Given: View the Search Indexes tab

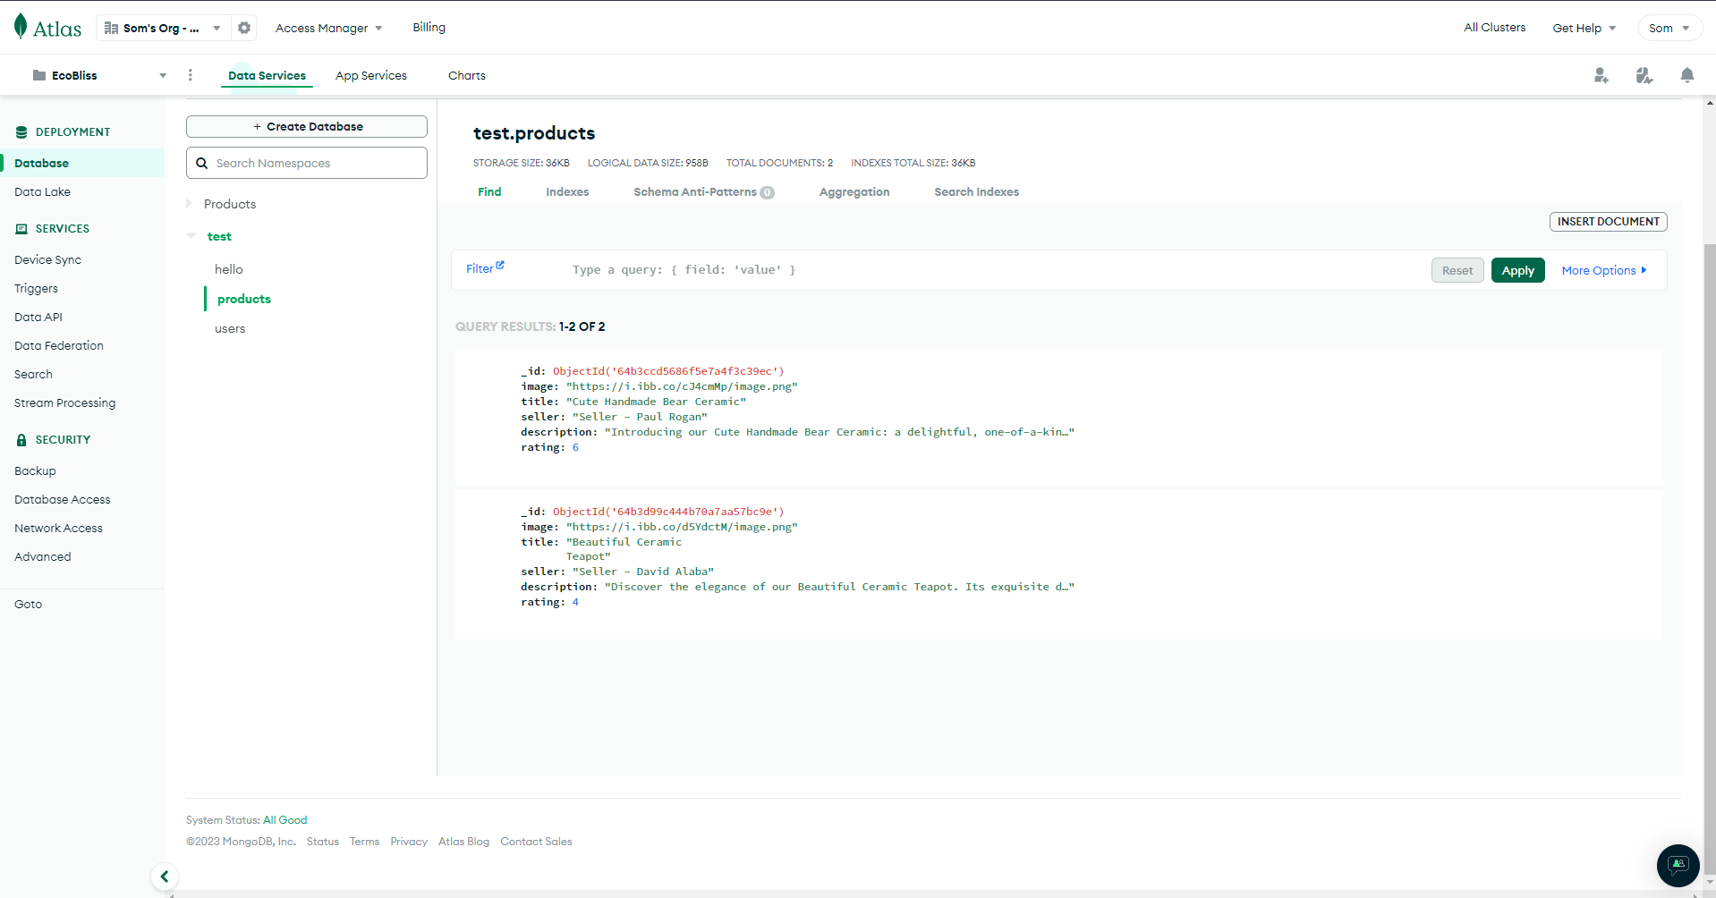Looking at the screenshot, I should pos(977,192).
